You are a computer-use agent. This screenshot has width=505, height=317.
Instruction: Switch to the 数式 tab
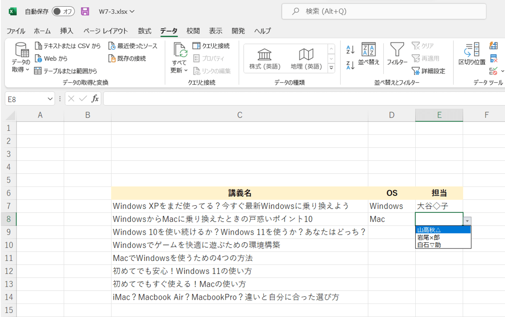click(x=145, y=31)
